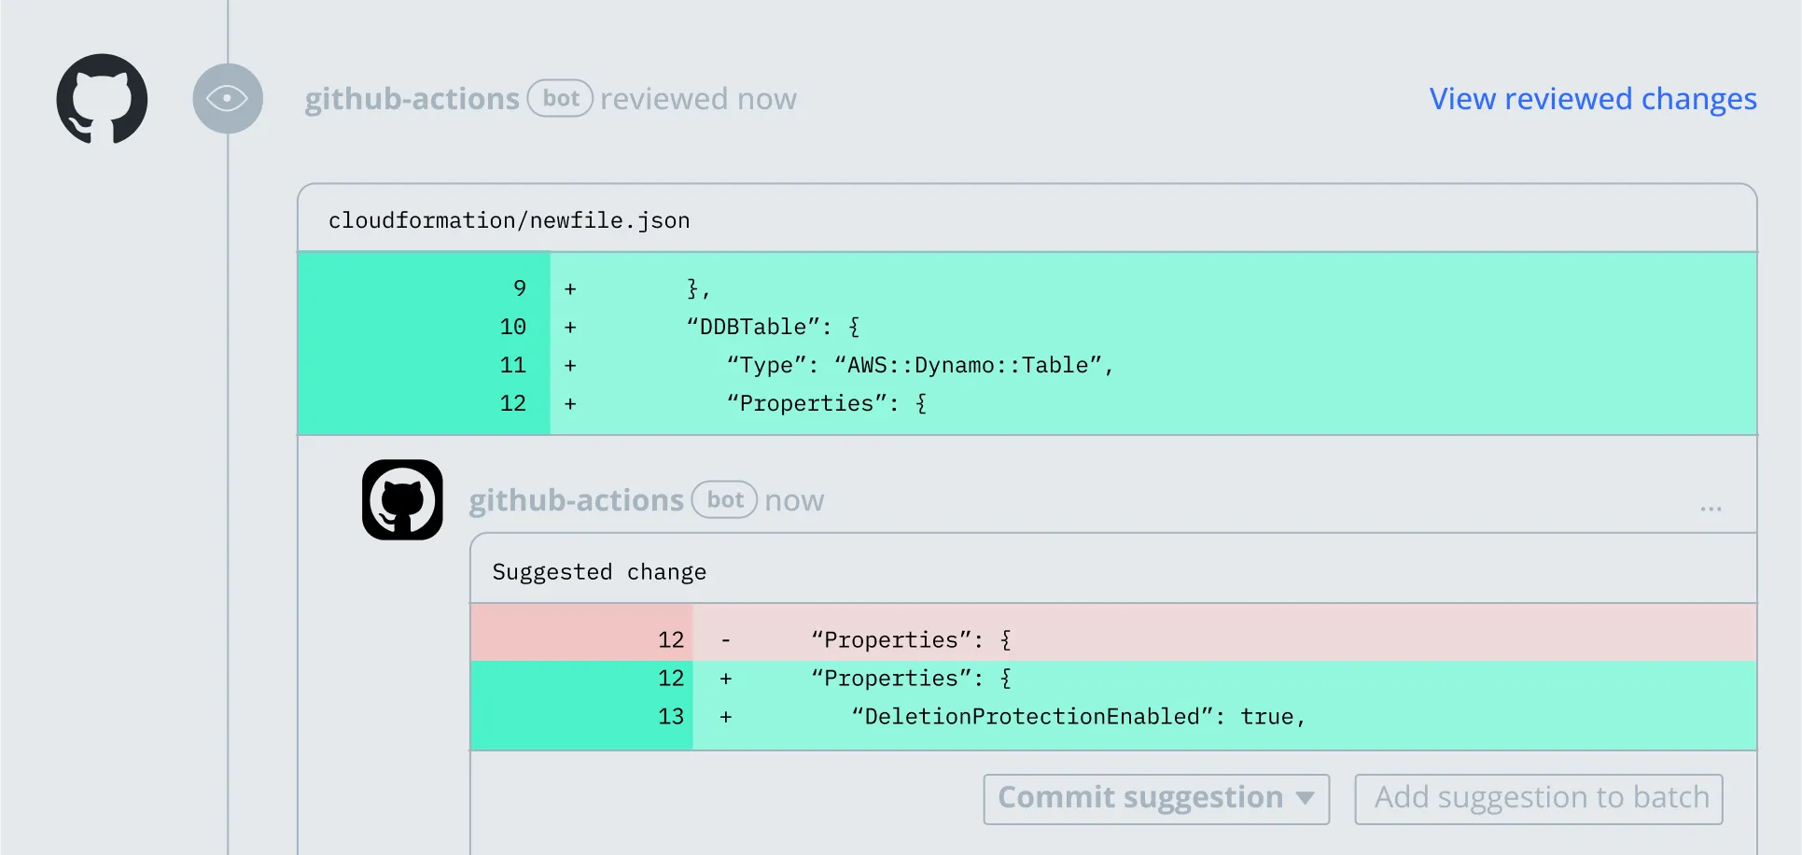Click the large GitHub Octocat avatar

pos(102,99)
